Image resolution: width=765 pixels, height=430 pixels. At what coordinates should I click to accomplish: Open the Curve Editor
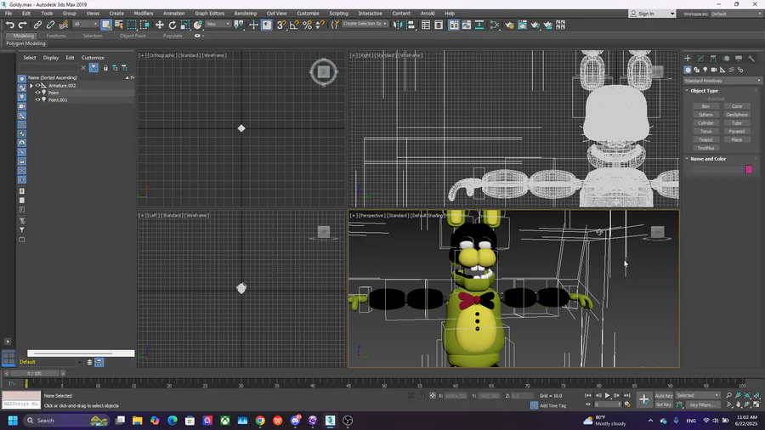[x=467, y=25]
